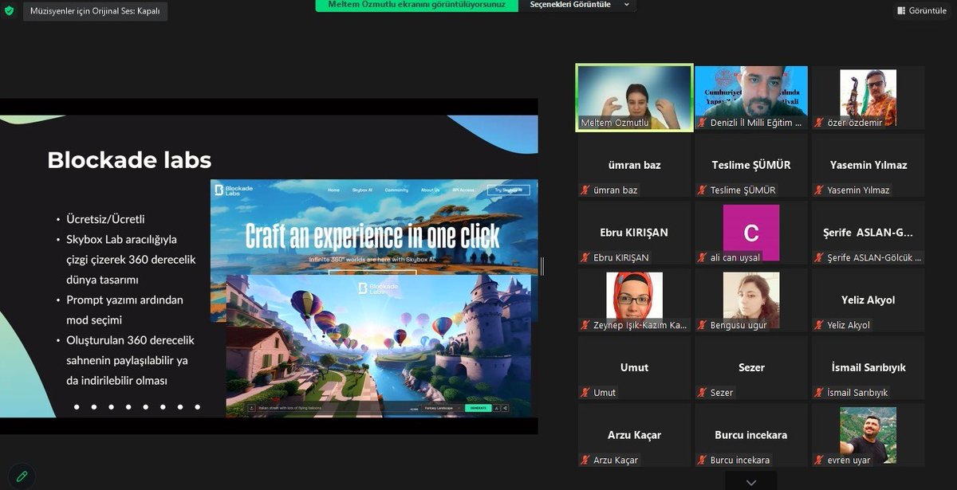The height and width of the screenshot is (490, 957).
Task: Click the Blockade labs slide title
Action: pos(129,160)
